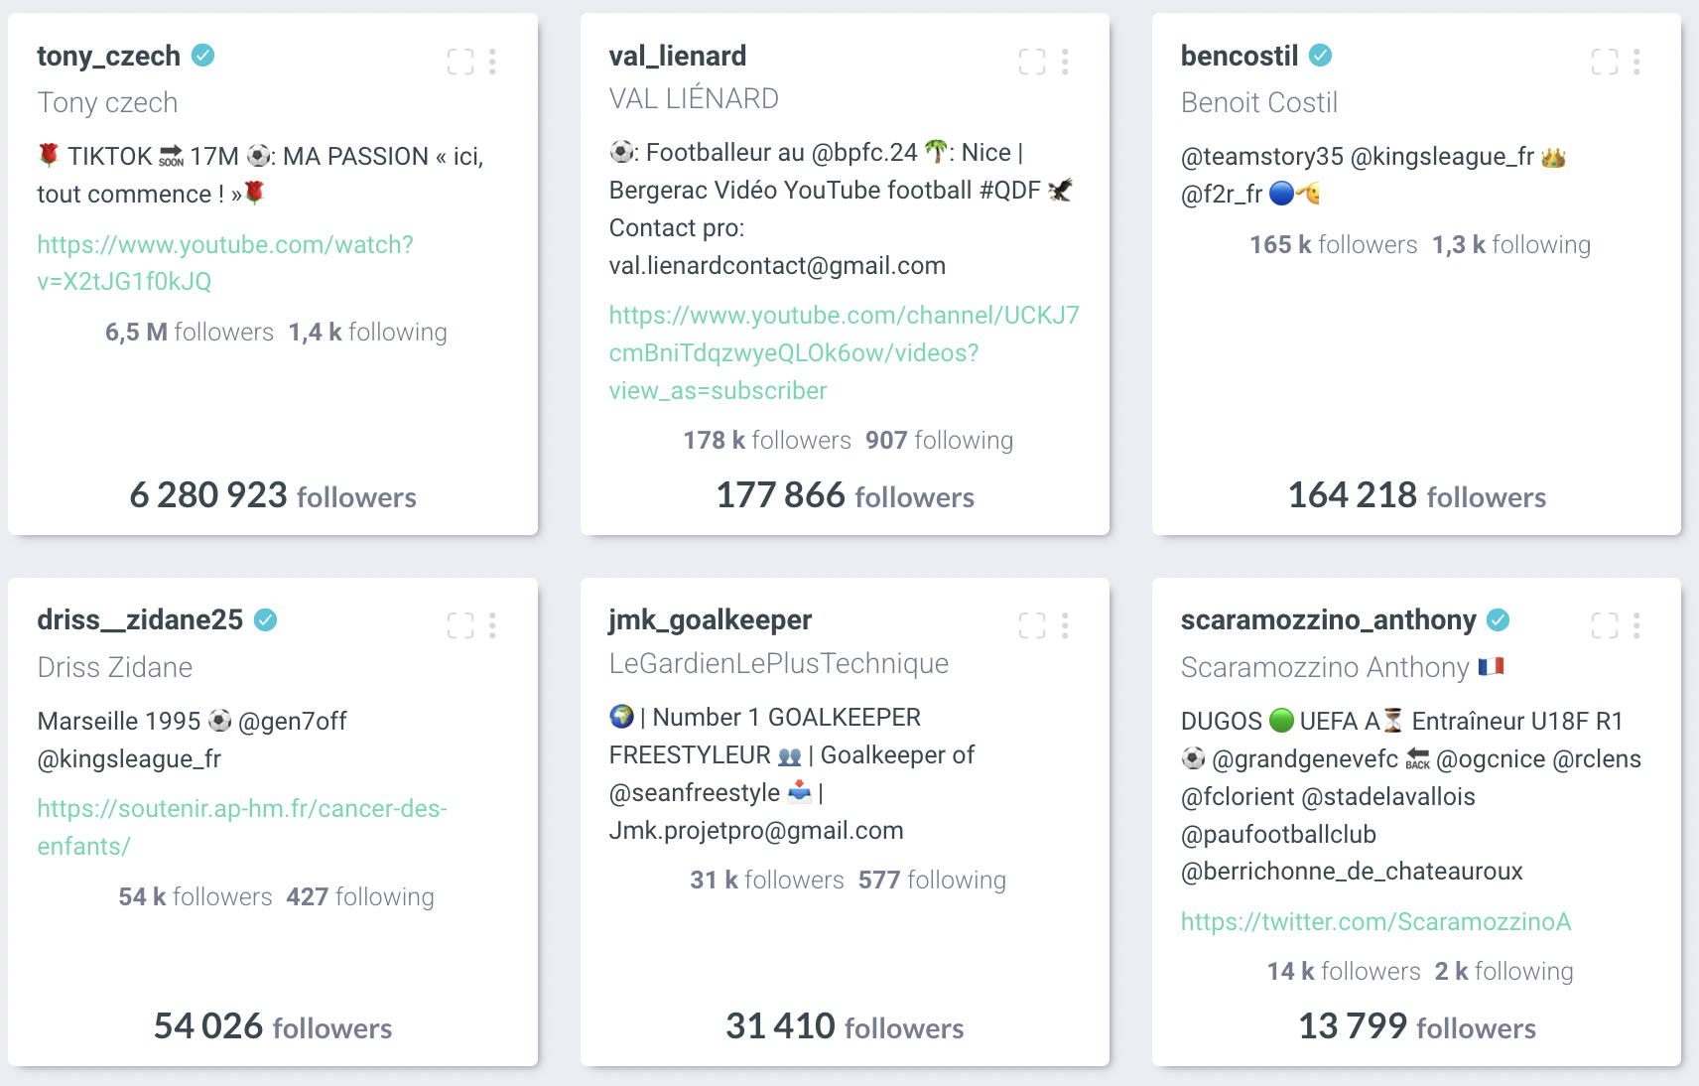Open val_lienard's YouTube channel link
Image resolution: width=1699 pixels, height=1086 pixels.
[x=845, y=352]
